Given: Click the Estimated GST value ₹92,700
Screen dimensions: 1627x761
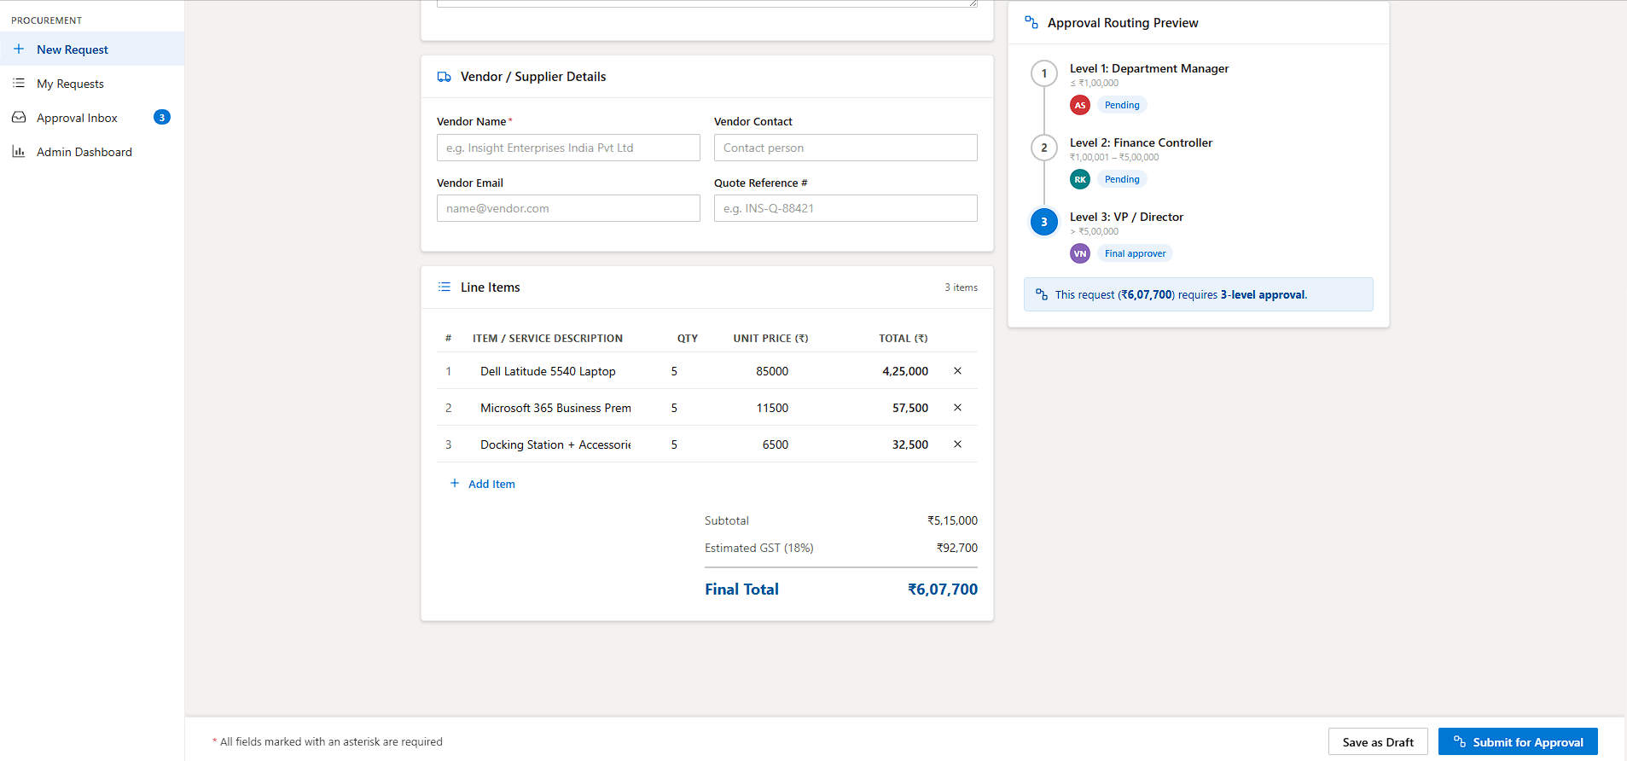Looking at the screenshot, I should tap(957, 548).
